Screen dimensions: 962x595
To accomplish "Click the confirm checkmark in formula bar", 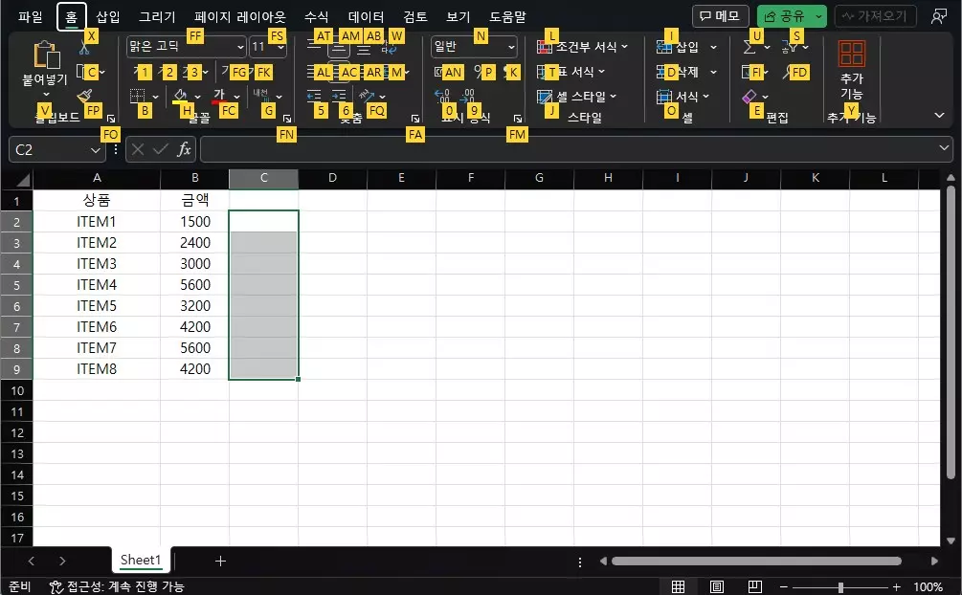I will pyautogui.click(x=161, y=149).
